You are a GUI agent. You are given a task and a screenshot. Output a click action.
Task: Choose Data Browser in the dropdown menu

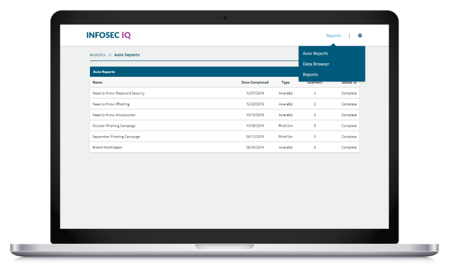316,64
